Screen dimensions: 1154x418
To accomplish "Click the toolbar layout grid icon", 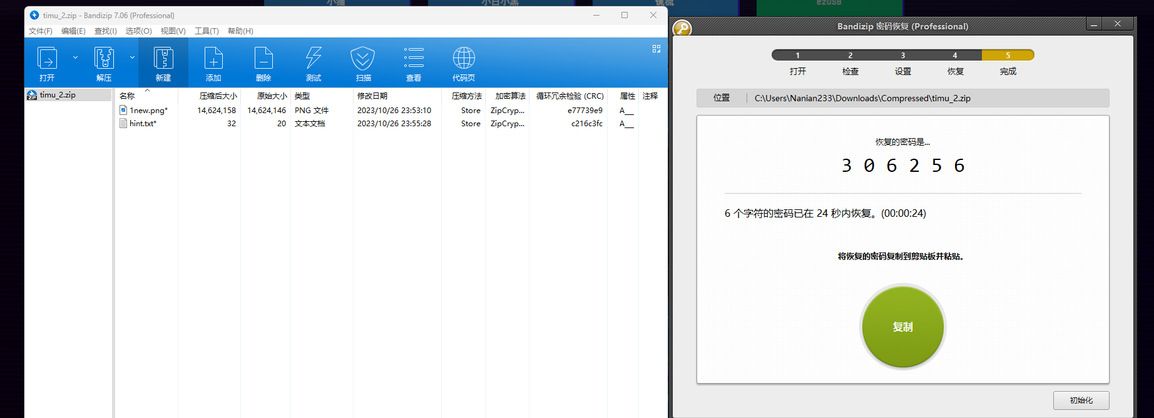I will 656,49.
